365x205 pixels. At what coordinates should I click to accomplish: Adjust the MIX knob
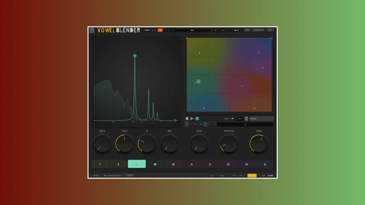click(169, 144)
